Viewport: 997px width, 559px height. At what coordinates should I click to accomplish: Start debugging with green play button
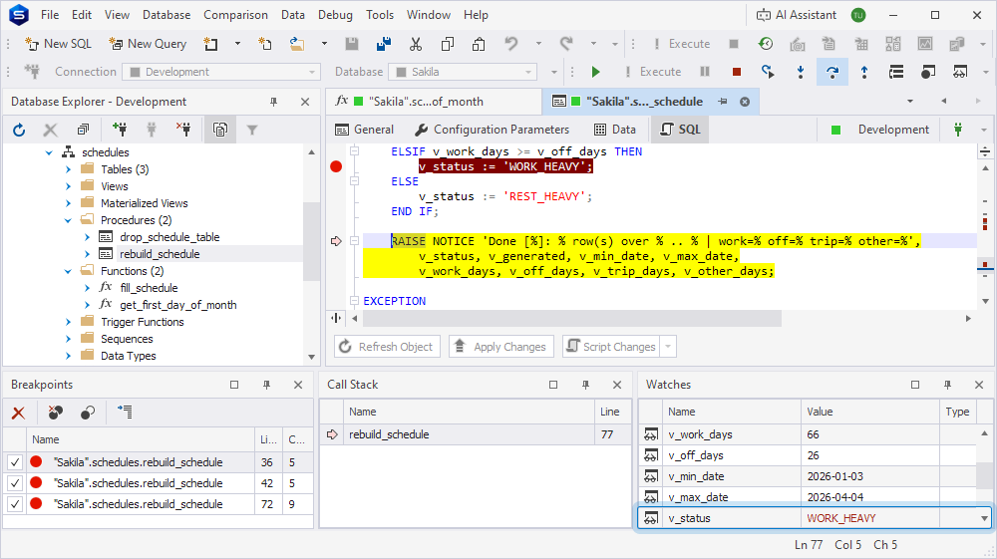click(x=596, y=72)
